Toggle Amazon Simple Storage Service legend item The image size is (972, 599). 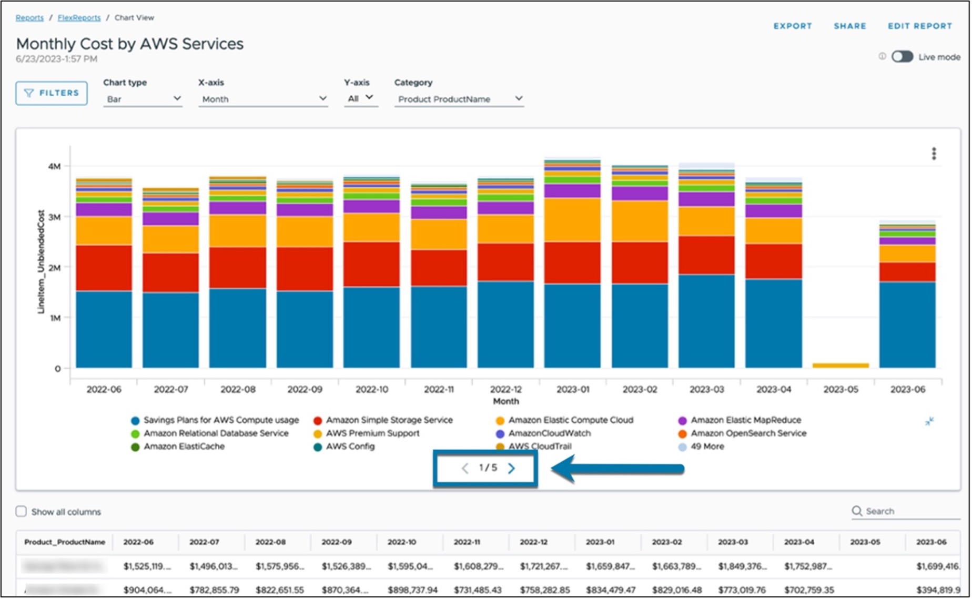pyautogui.click(x=383, y=420)
